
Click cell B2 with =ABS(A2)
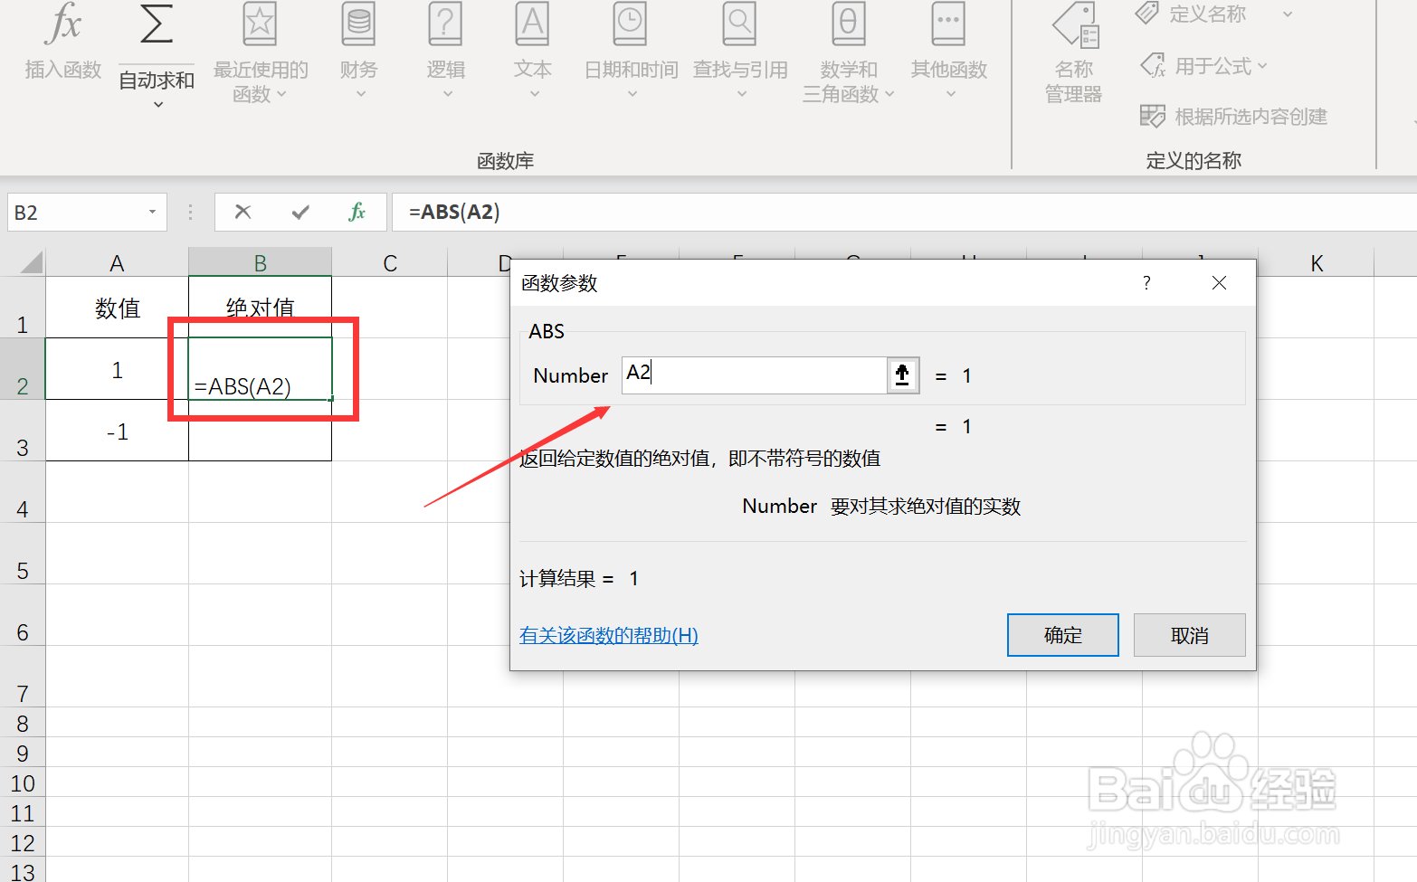pos(260,369)
